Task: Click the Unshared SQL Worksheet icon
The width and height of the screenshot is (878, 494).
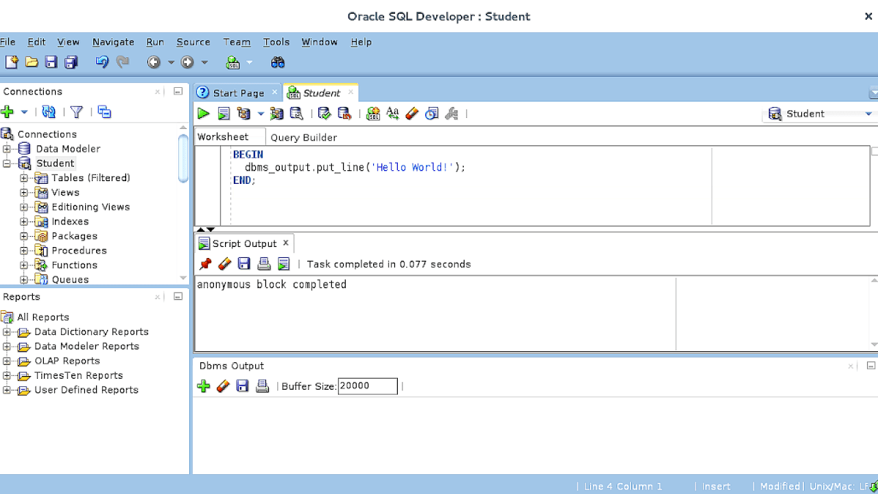Action: pos(372,114)
